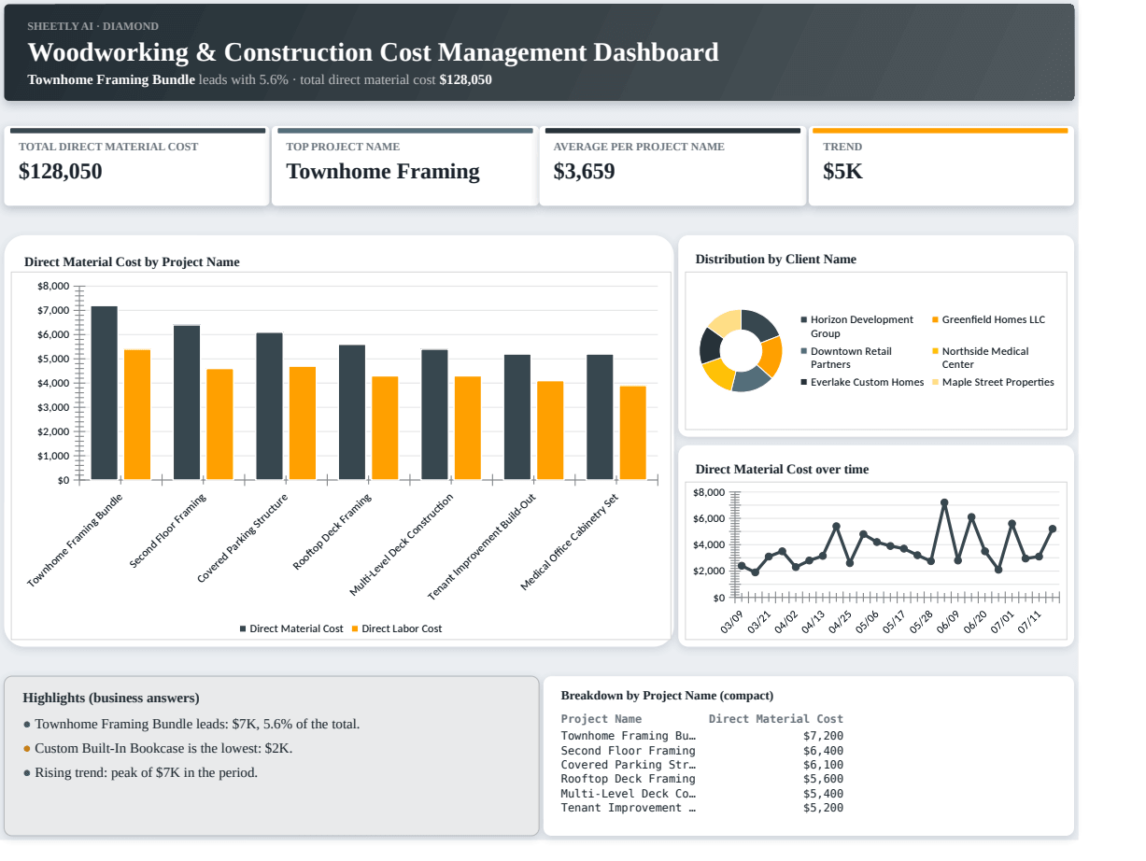Click Townhome Framing Bundle orange labor bar

(x=137, y=415)
